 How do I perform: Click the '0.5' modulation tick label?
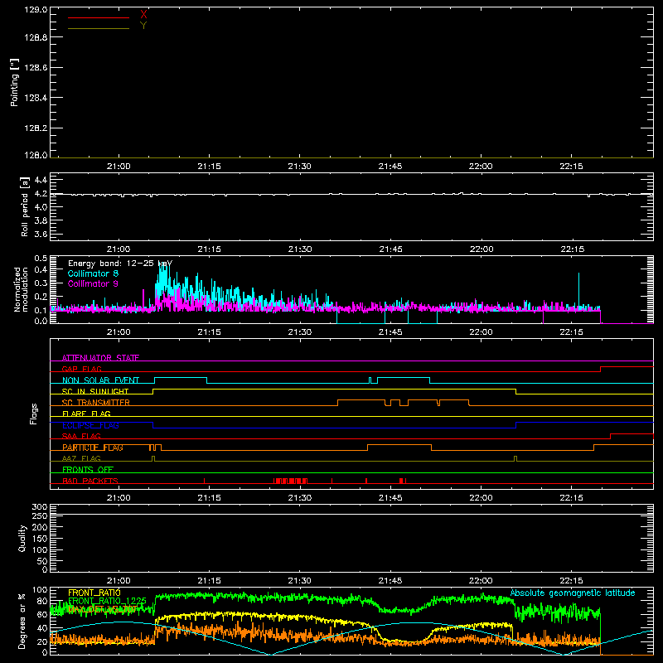pyautogui.click(x=41, y=258)
